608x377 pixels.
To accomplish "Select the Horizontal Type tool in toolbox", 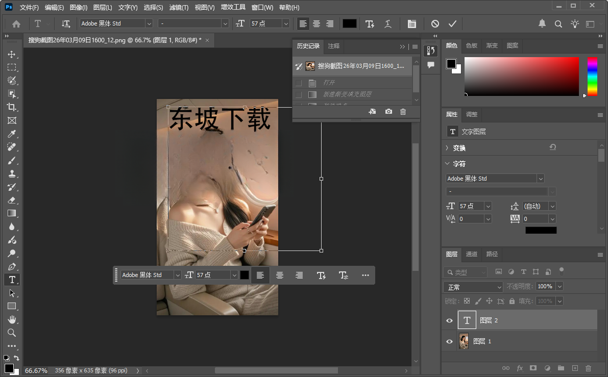I will coord(12,280).
